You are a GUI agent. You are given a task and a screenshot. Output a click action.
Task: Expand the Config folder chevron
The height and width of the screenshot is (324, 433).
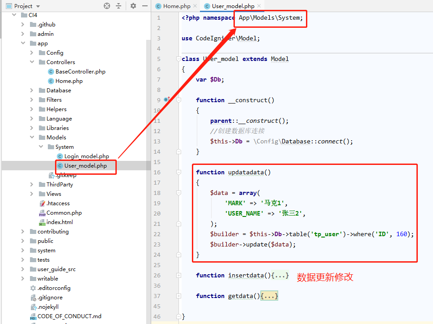pos(31,52)
